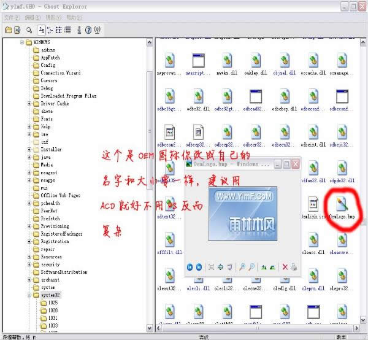Expand the java folder node
The image size is (368, 340).
coord(29,157)
